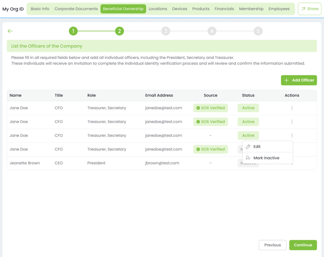Click the Source column header

(x=210, y=95)
